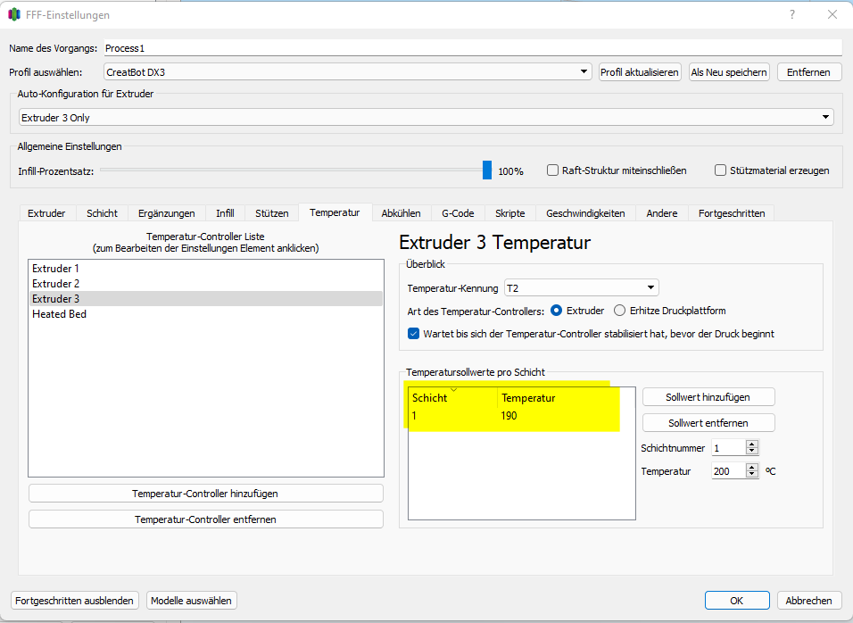This screenshot has height=623, width=853.
Task: Switch to the Skripte tab
Action: click(510, 213)
